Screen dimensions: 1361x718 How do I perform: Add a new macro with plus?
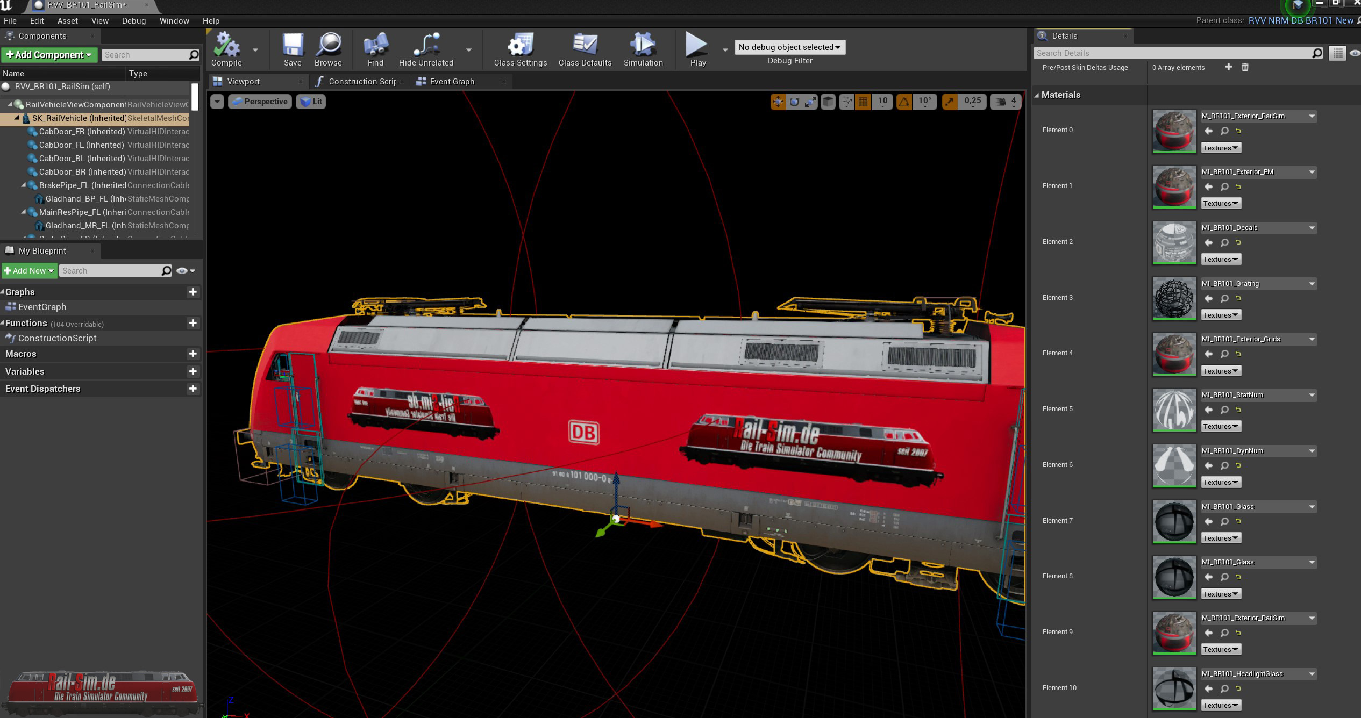click(x=193, y=354)
